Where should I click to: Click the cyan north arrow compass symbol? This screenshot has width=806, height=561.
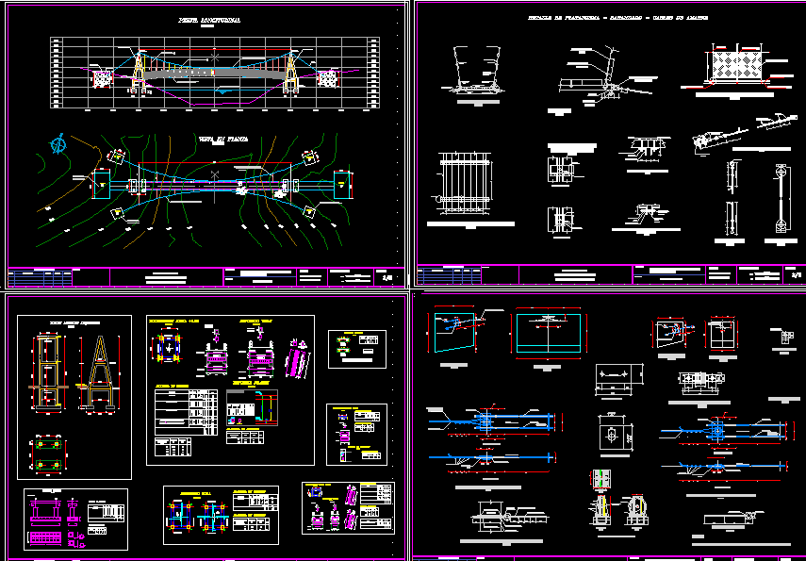pos(59,143)
